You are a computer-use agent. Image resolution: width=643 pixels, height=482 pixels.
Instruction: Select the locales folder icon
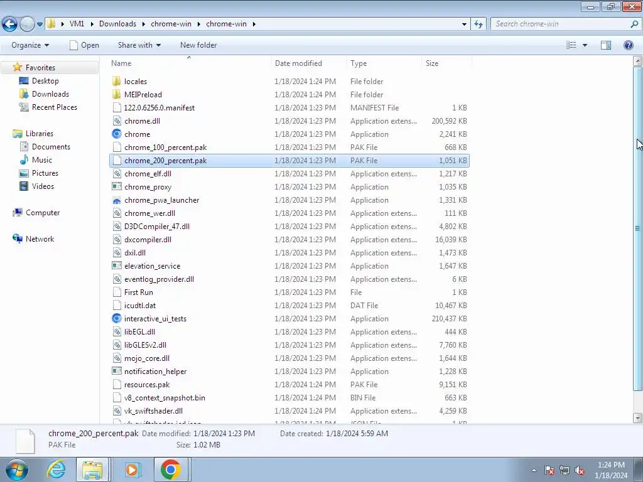116,81
